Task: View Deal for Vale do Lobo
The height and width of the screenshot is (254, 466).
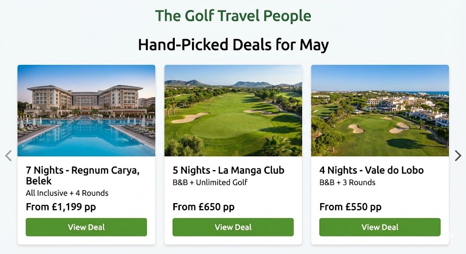Action: [380, 227]
